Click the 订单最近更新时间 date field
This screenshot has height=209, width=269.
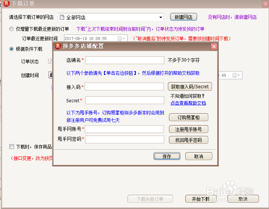[x=95, y=39]
